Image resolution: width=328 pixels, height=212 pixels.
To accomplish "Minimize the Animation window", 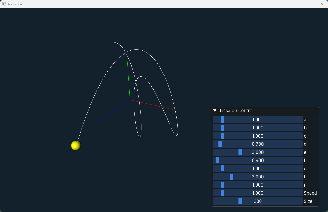I will point(298,4).
